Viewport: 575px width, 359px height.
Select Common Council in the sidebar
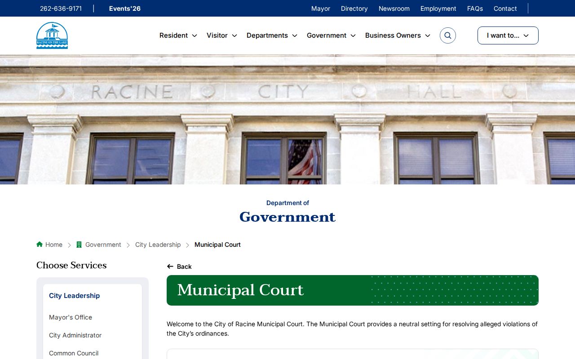[74, 353]
